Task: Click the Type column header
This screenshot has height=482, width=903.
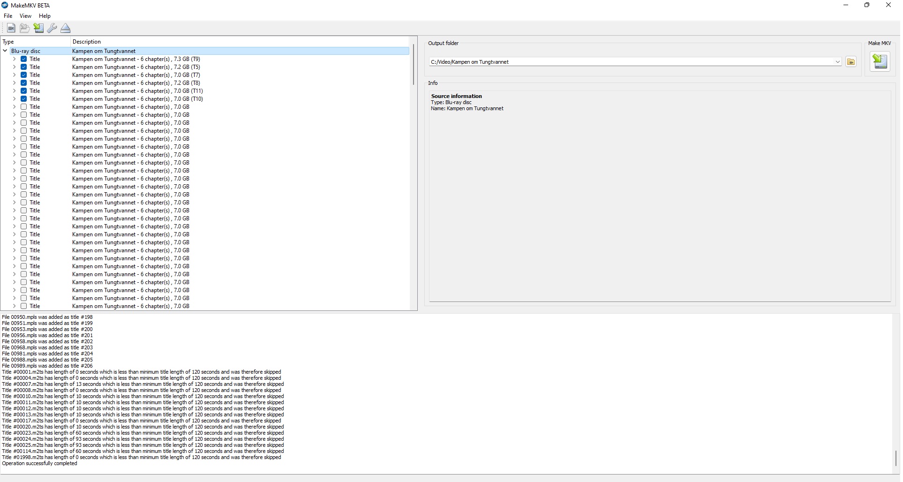Action: pyautogui.click(x=35, y=42)
